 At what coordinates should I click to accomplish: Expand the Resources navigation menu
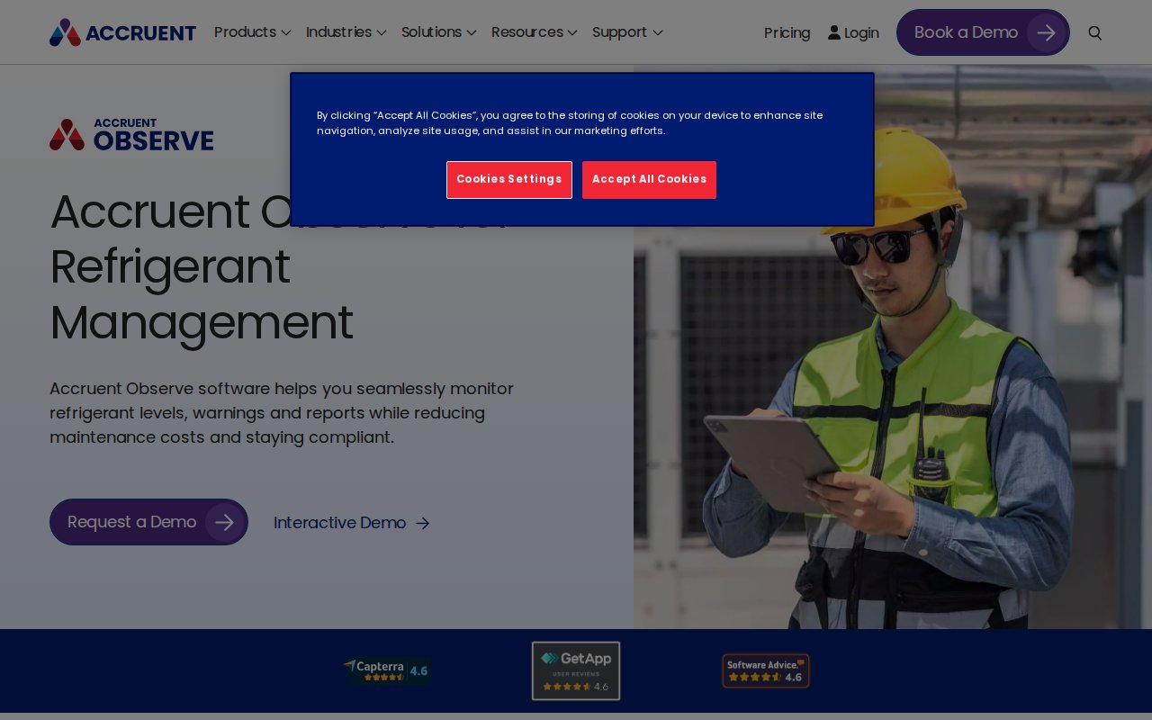(x=534, y=32)
